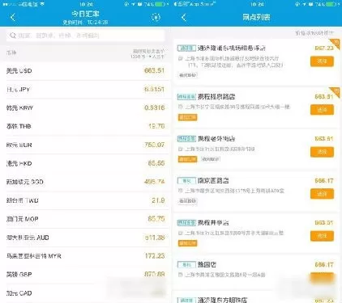Open the 韩元 KRW rate row

pos(85,107)
